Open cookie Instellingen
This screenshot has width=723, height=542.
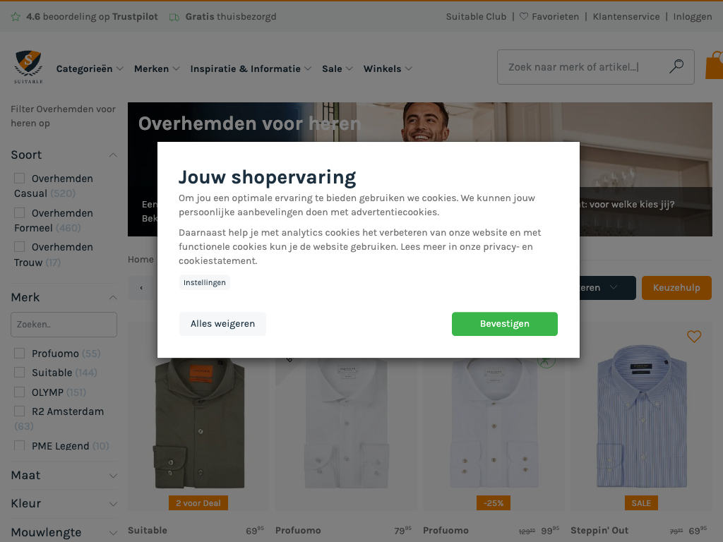point(205,282)
